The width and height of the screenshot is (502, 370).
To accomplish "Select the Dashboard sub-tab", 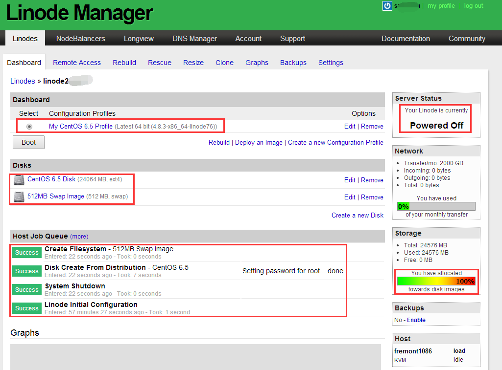I will coord(24,63).
